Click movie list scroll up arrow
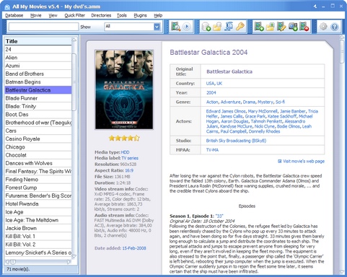The height and width of the screenshot is (277, 347). pos(74,40)
